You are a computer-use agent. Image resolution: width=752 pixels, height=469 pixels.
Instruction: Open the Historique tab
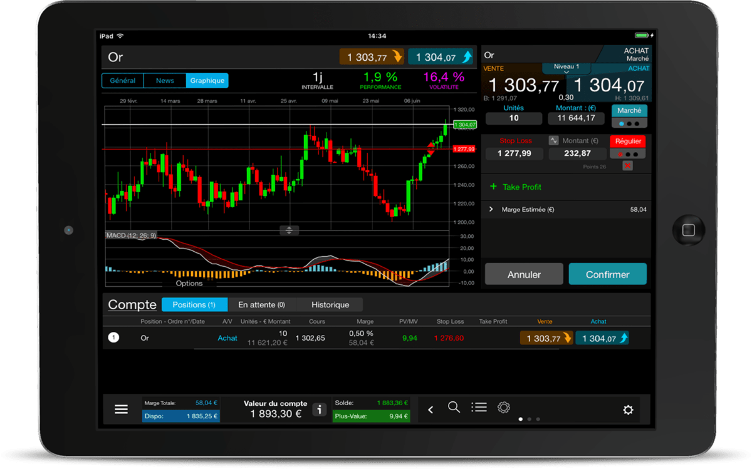(x=330, y=304)
